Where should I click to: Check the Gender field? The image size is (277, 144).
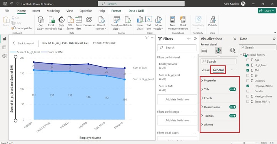click(x=248, y=91)
